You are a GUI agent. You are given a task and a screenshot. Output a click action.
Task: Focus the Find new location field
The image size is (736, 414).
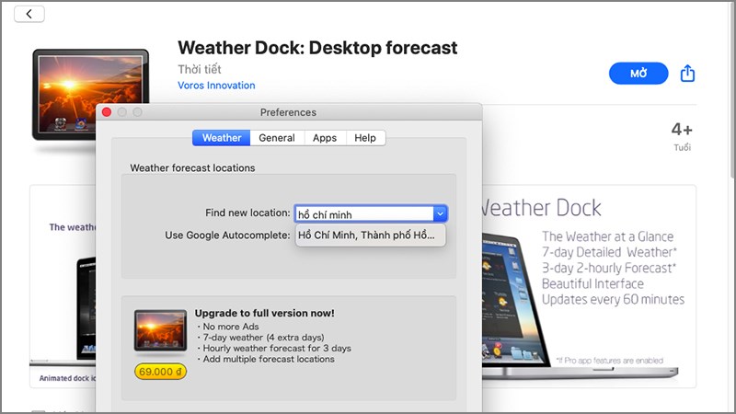(x=364, y=214)
